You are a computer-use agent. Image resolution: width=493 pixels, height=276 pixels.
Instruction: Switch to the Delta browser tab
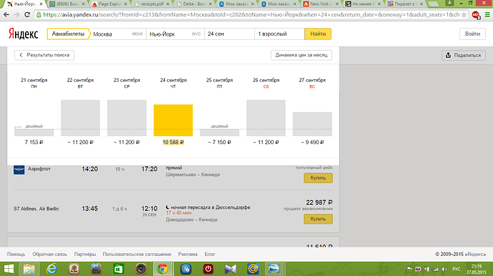[x=194, y=4]
